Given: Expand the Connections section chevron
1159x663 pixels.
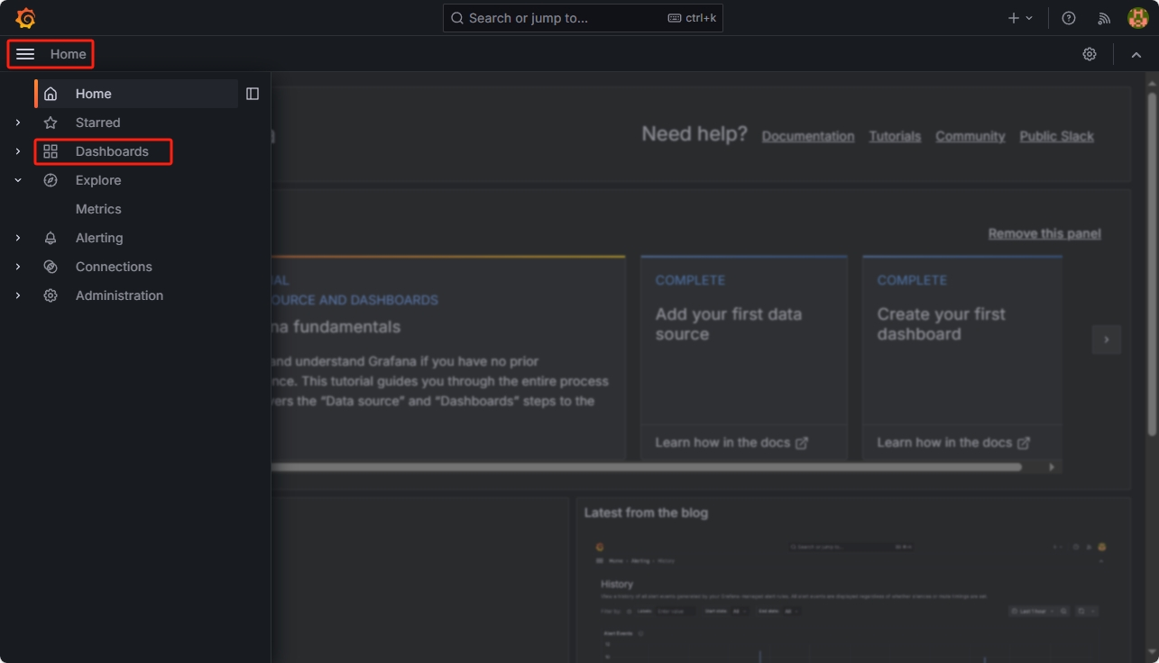Looking at the screenshot, I should pos(18,267).
